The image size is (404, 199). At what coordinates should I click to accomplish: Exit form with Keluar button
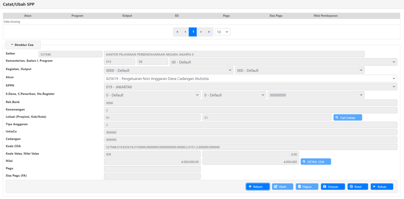point(382,187)
